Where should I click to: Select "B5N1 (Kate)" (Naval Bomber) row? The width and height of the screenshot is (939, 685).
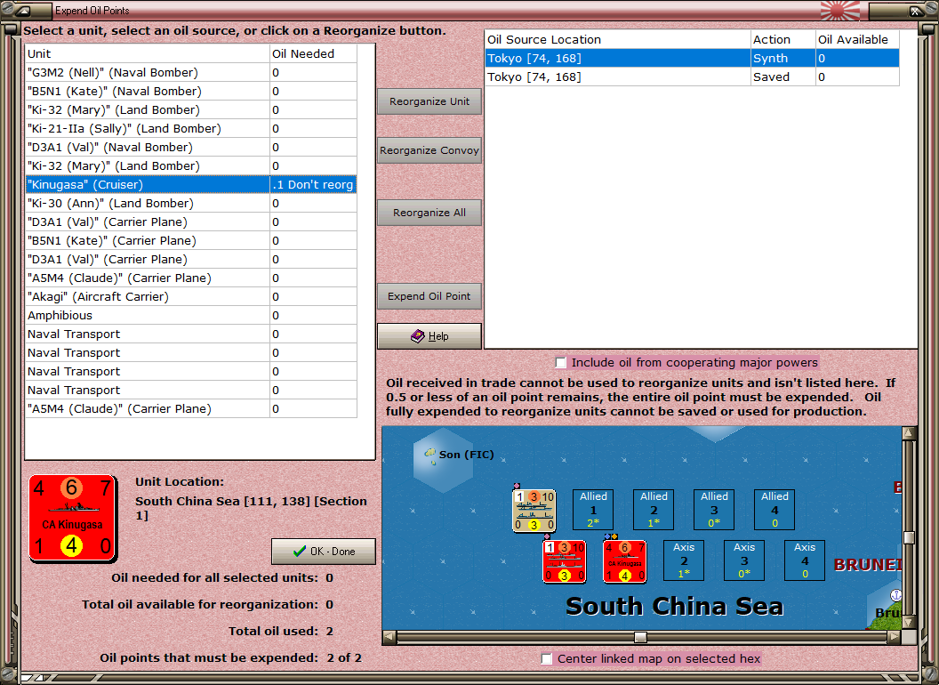pyautogui.click(x=191, y=91)
